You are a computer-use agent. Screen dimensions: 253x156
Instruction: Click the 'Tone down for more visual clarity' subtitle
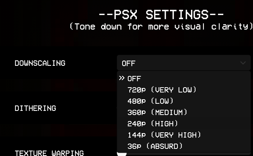(x=161, y=26)
